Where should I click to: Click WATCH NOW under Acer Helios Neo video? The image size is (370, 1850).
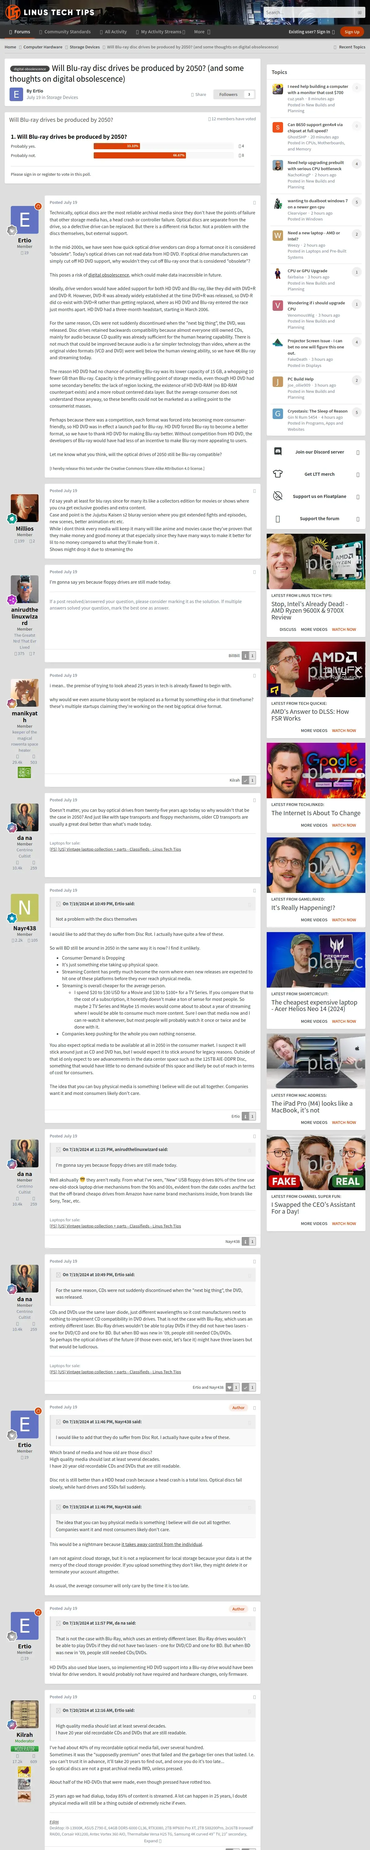pos(344,1021)
